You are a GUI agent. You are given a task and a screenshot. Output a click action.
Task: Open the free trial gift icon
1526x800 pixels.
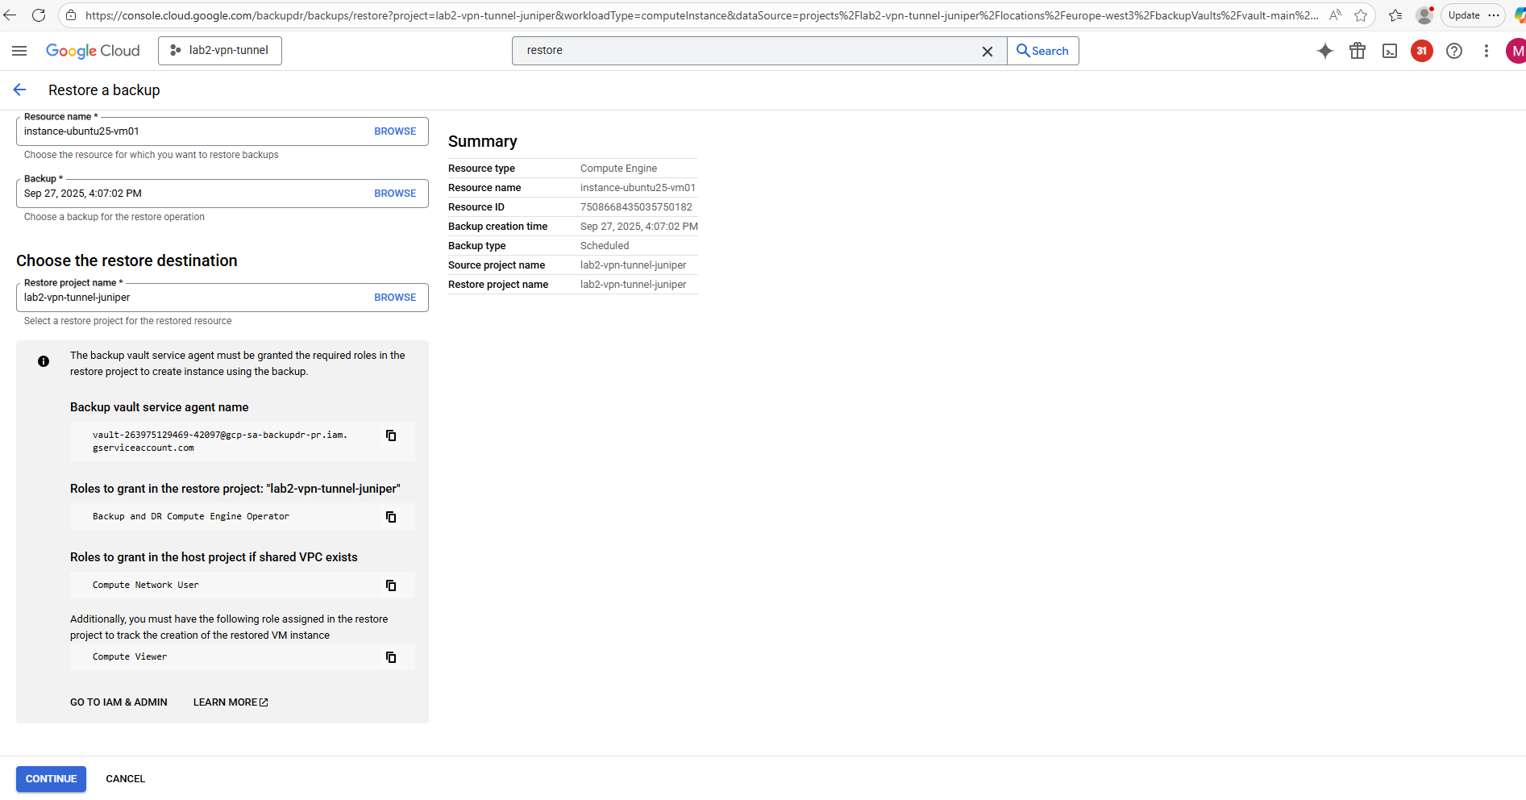tap(1358, 51)
